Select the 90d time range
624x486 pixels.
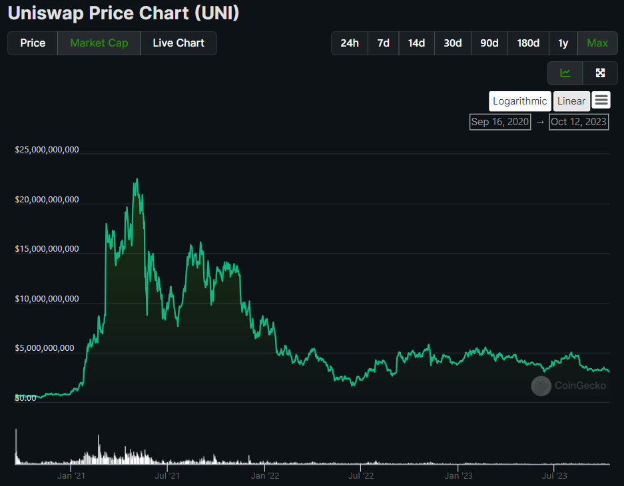click(x=489, y=43)
